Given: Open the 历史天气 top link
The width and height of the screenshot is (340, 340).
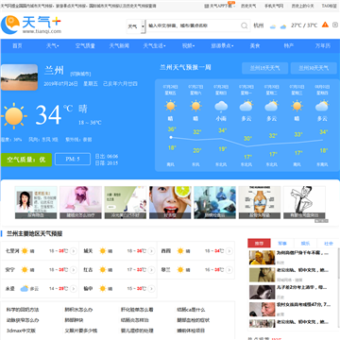Looking at the screenshot, I should click(248, 6).
